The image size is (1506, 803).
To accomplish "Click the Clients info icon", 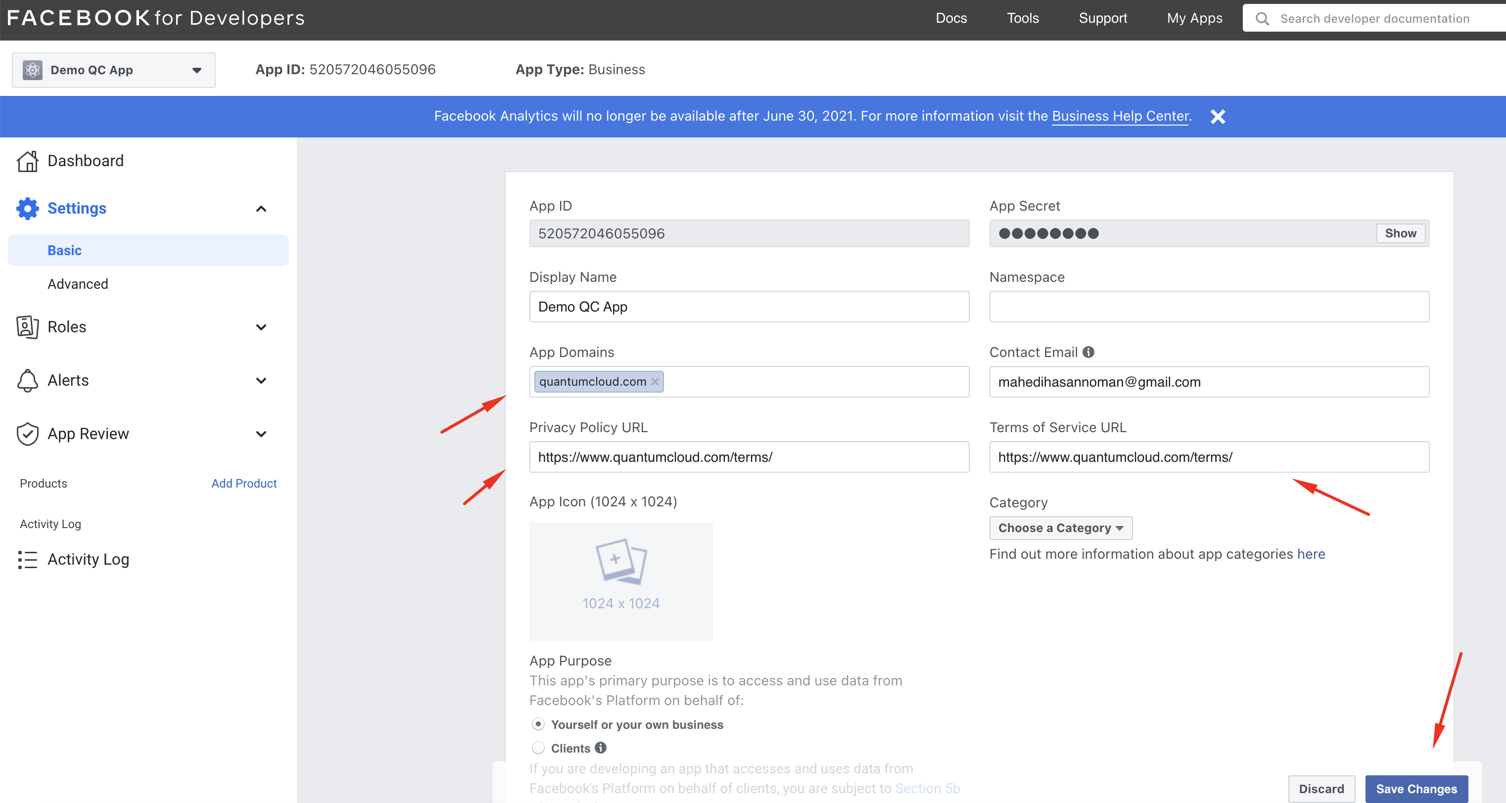I will click(601, 748).
